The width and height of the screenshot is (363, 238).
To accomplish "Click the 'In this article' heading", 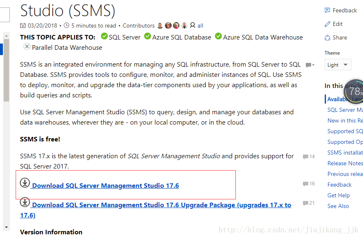I will click(x=344, y=86).
